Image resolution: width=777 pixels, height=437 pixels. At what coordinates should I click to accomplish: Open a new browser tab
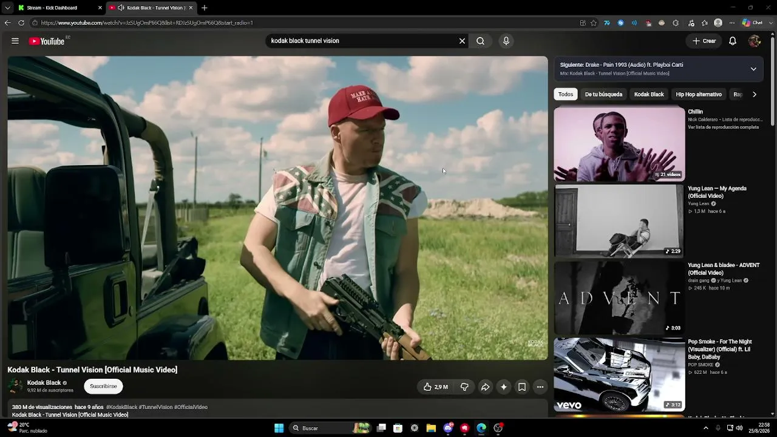(205, 8)
